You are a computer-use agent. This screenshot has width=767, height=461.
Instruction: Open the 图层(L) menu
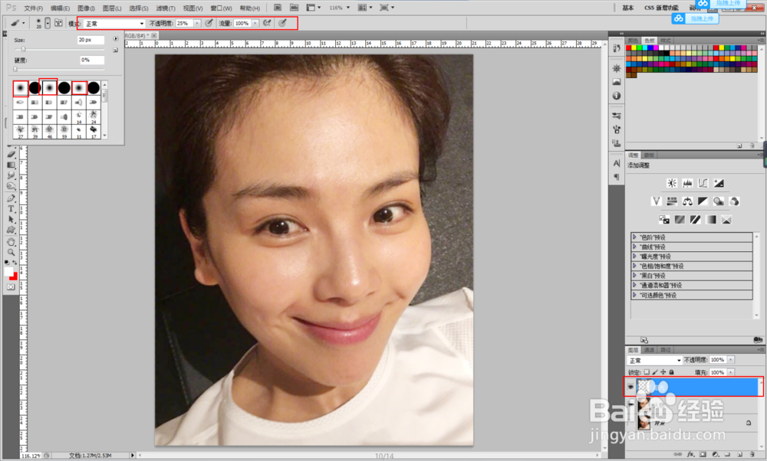tap(112, 8)
